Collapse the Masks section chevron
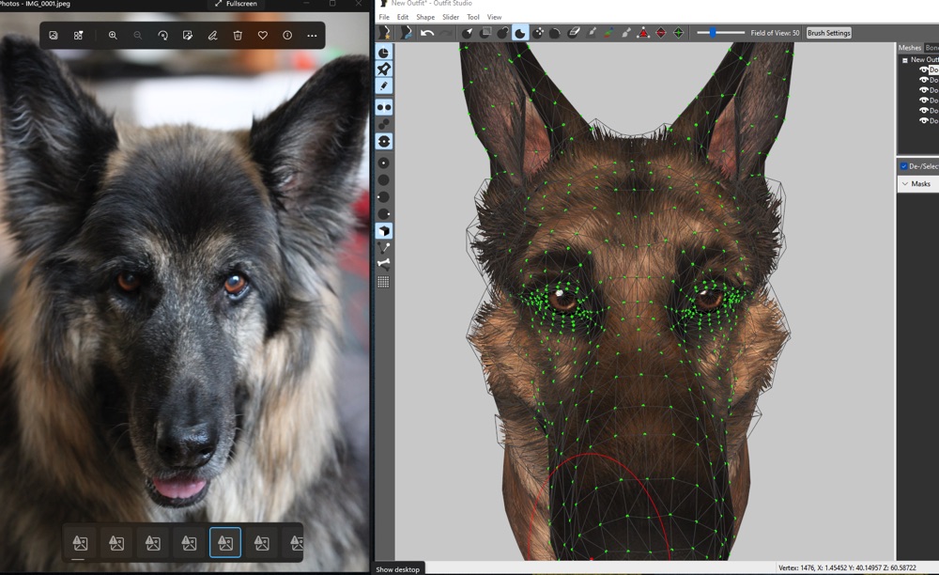 (x=905, y=184)
